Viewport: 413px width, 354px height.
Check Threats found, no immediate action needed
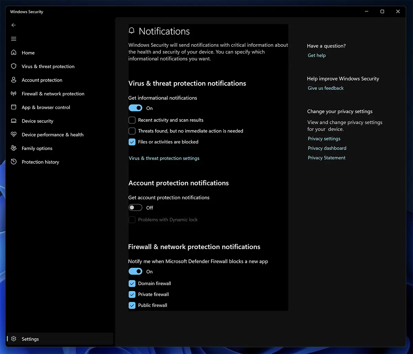(132, 131)
